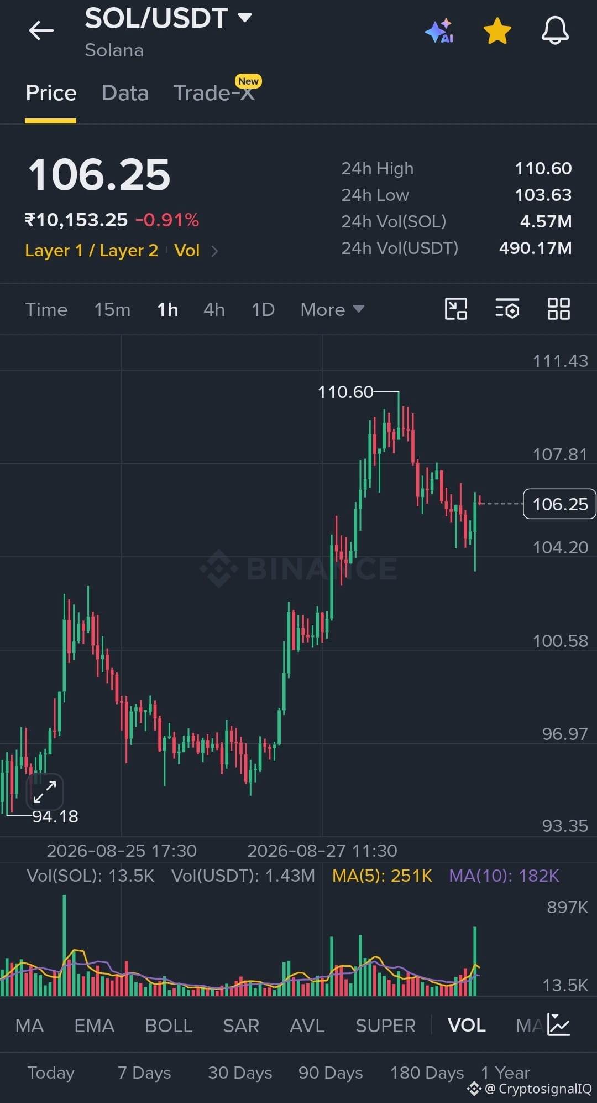Enable the BOLL indicator
The width and height of the screenshot is (597, 1103).
point(169,1026)
